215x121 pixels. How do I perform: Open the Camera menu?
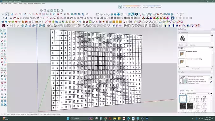15,4
